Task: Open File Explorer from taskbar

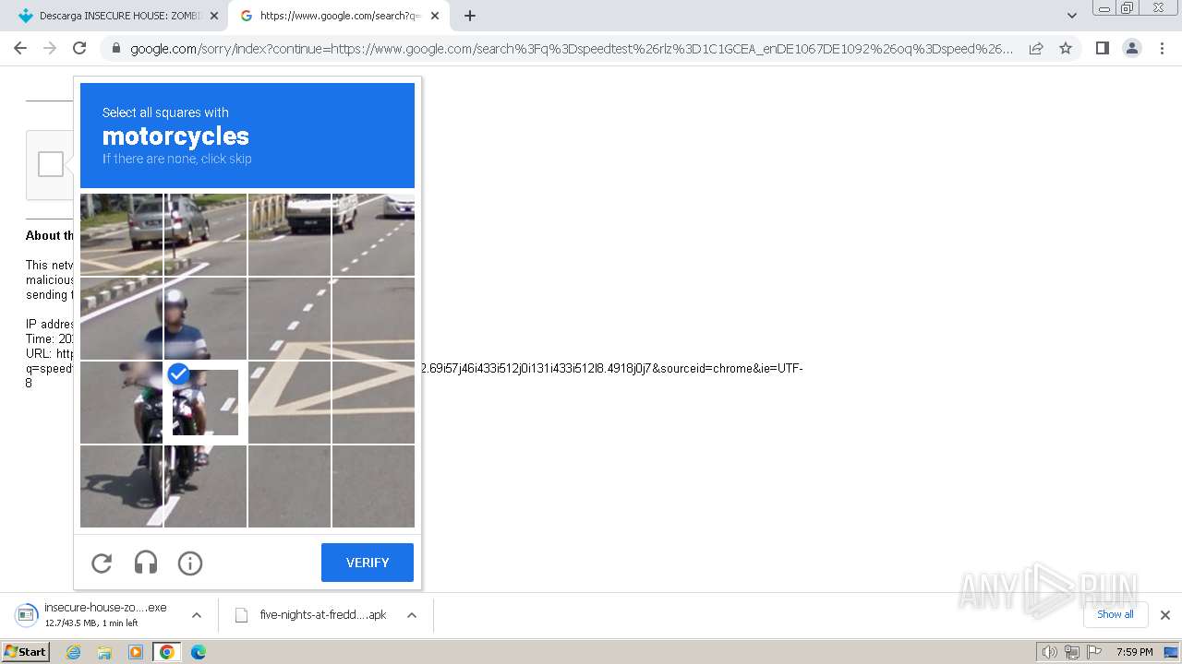Action: [x=104, y=652]
